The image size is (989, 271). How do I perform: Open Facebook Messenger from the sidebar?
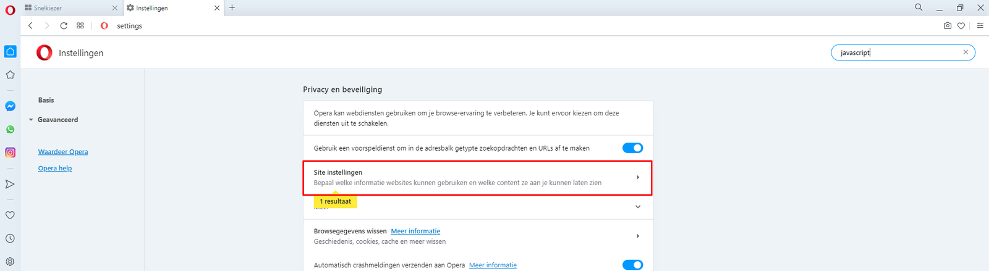(x=11, y=106)
